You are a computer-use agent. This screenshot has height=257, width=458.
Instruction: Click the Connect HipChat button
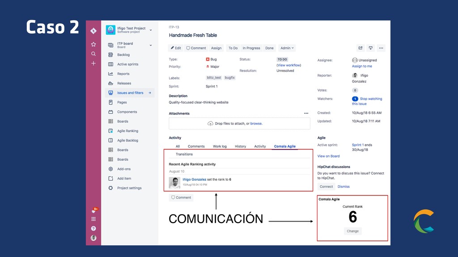(326, 187)
